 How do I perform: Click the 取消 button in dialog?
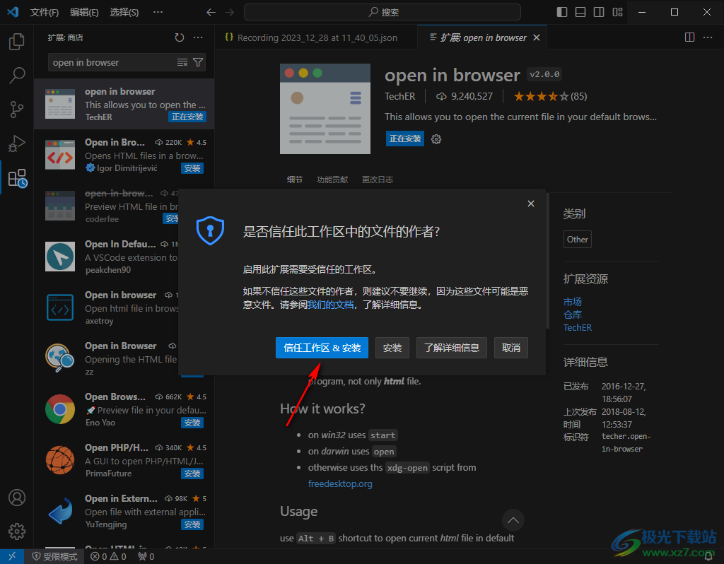tap(511, 348)
